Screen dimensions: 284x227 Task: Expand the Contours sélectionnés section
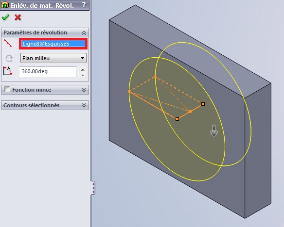pos(84,105)
